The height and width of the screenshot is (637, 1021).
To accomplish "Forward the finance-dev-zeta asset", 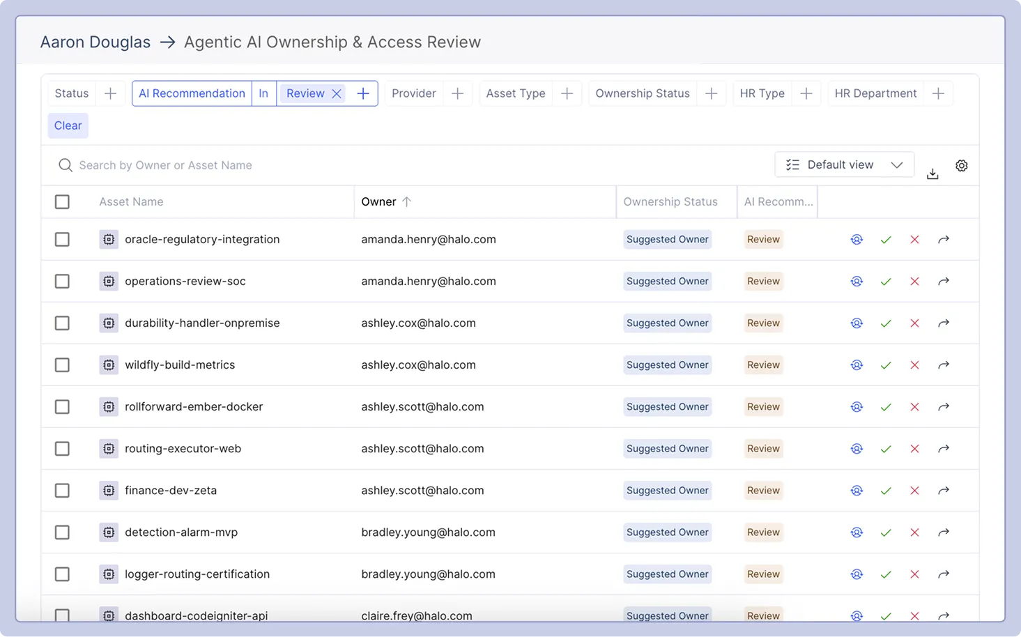I will click(944, 491).
